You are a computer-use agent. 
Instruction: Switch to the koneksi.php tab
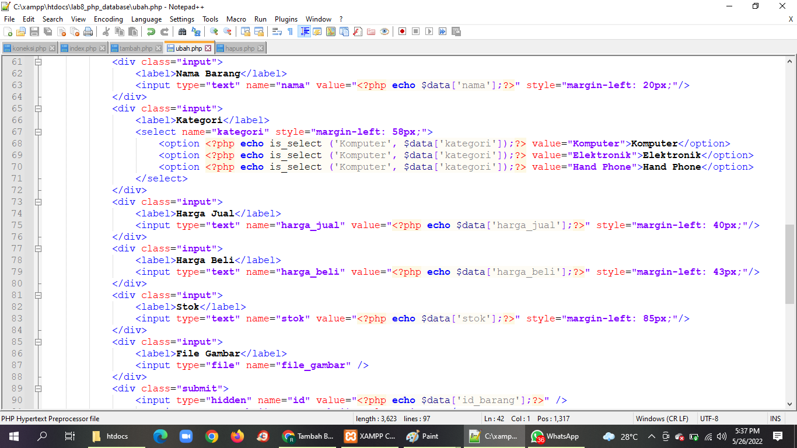[28, 48]
